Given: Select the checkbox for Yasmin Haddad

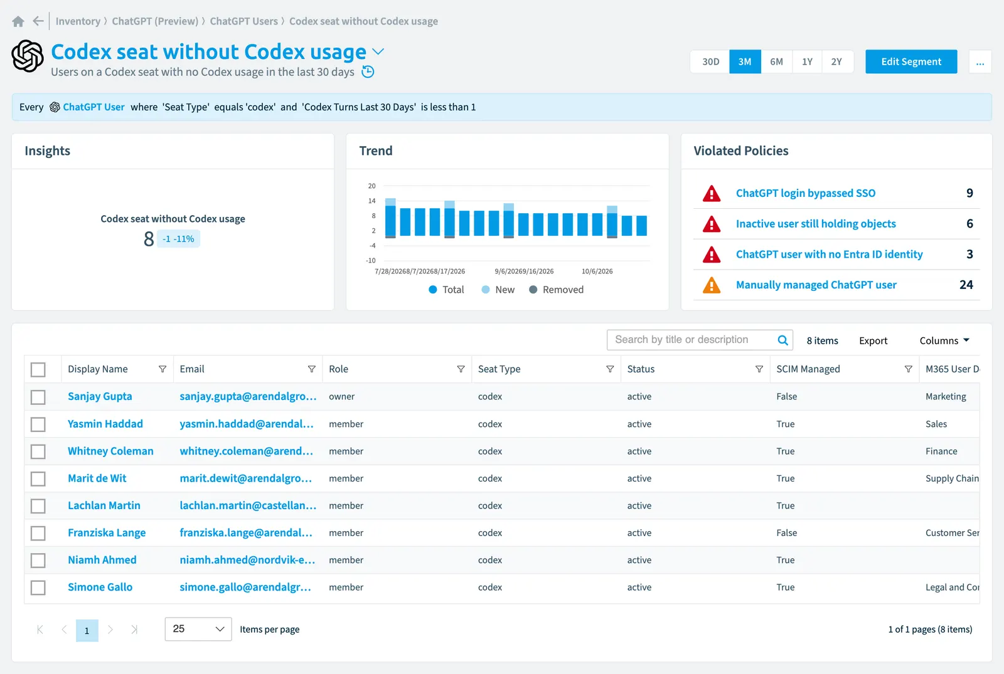Looking at the screenshot, I should point(38,424).
